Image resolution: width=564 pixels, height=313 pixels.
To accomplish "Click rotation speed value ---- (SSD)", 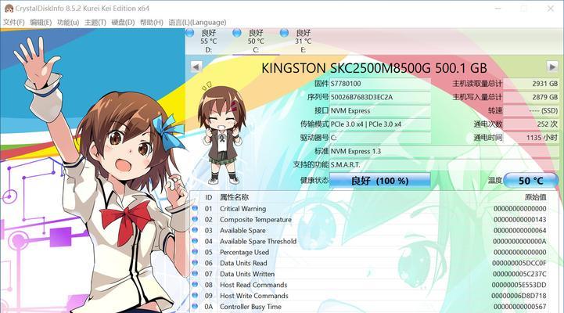I will [531, 110].
